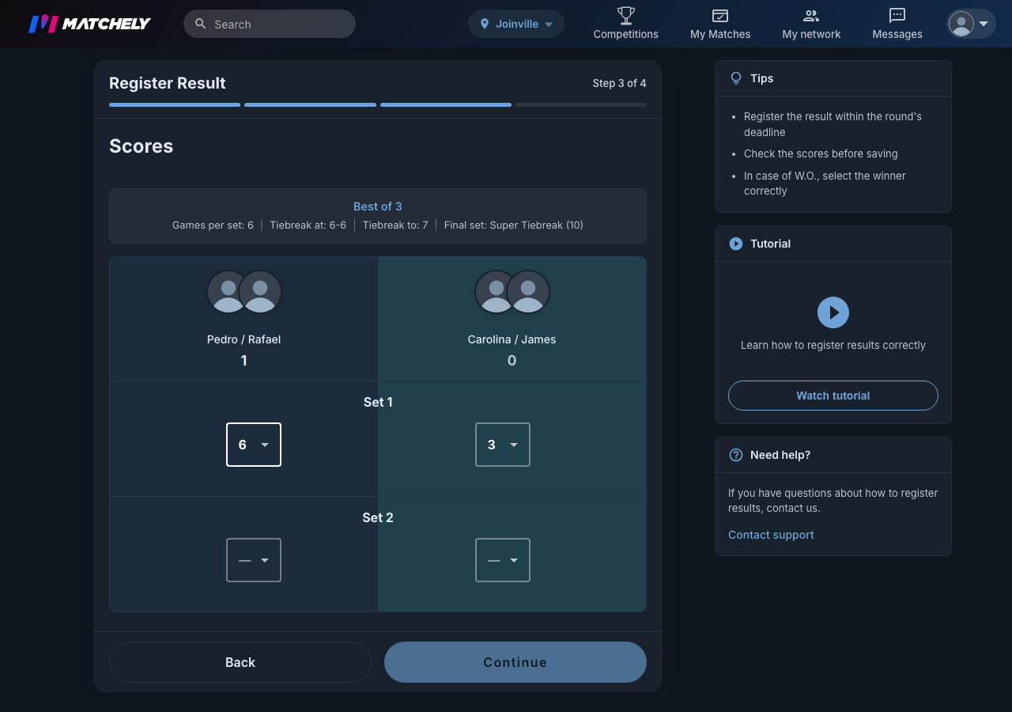Focus the Search input field
This screenshot has height=712, width=1012.
coord(270,24)
